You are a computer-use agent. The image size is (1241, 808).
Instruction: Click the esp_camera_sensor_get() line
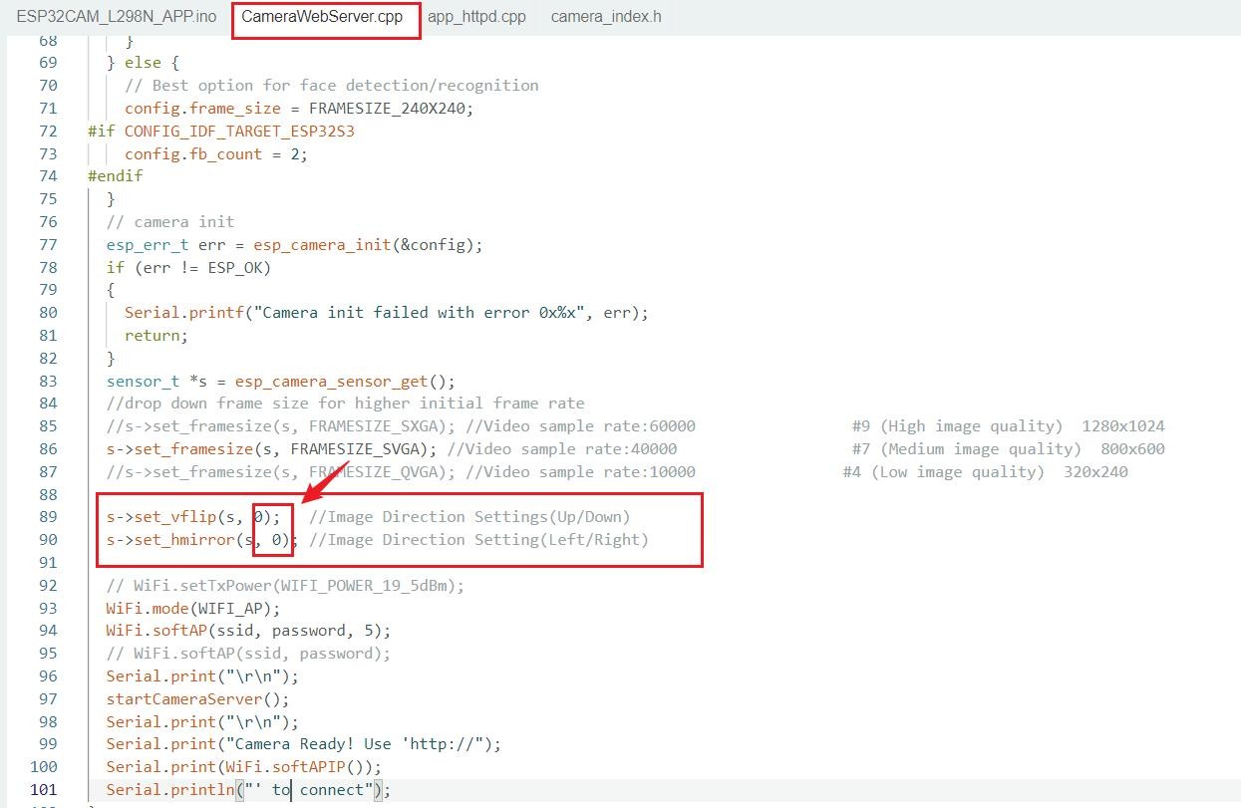click(281, 382)
